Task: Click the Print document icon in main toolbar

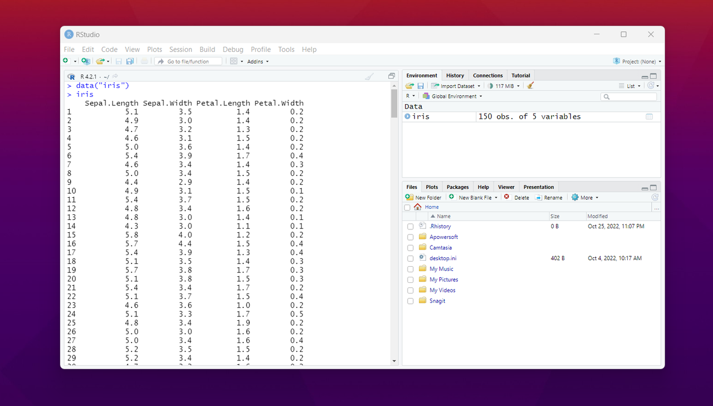Action: (144, 61)
